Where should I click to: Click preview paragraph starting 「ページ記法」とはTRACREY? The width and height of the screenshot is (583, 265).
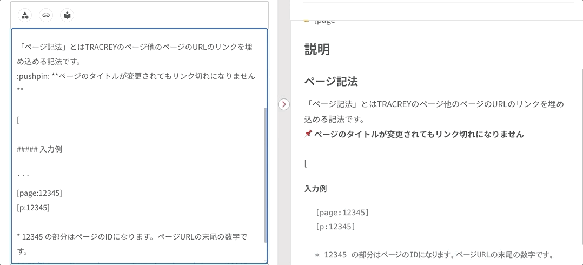434,111
